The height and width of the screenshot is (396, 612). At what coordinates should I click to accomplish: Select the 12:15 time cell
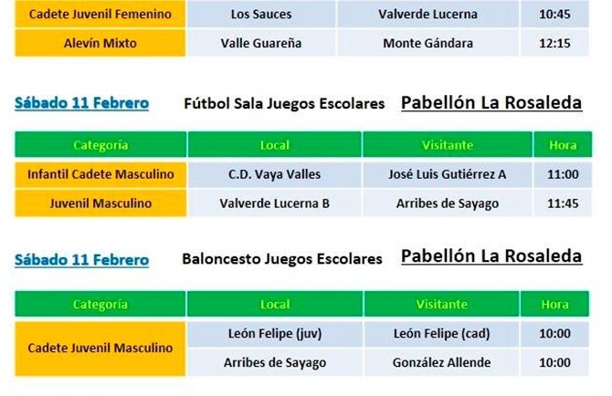point(555,43)
